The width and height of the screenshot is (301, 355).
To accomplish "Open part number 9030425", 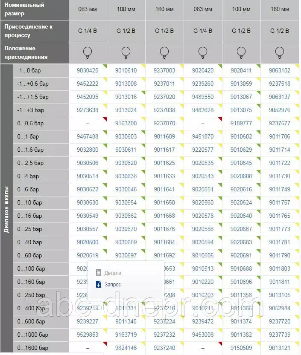I will tap(88, 71).
